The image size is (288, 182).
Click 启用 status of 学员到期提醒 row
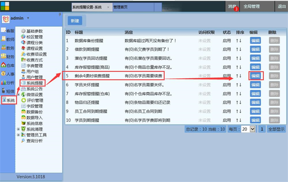227,120
